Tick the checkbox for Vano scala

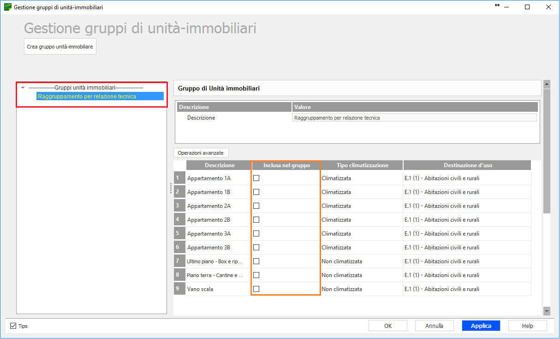(256, 289)
